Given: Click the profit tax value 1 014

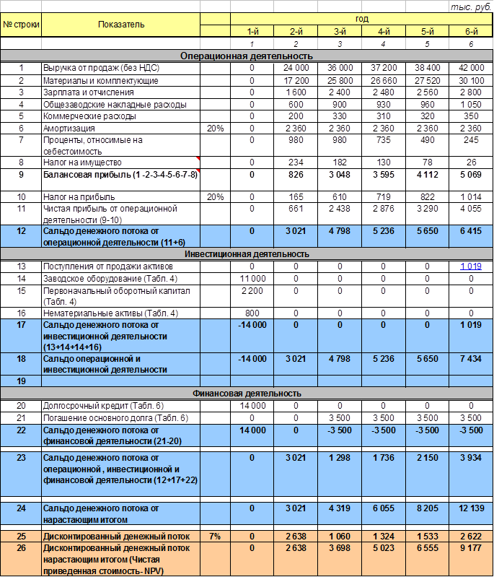Looking at the screenshot, I should [x=471, y=197].
